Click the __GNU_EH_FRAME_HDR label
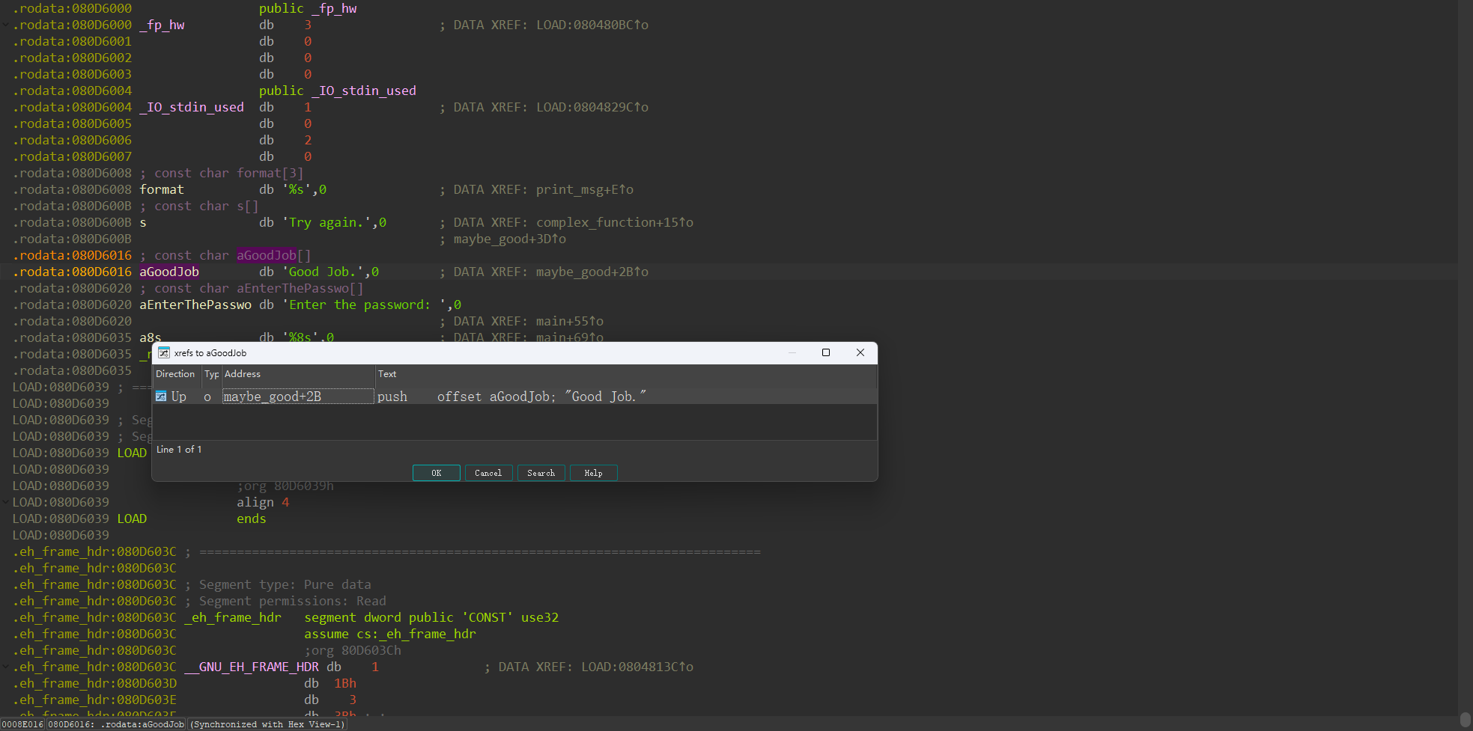 point(252,667)
